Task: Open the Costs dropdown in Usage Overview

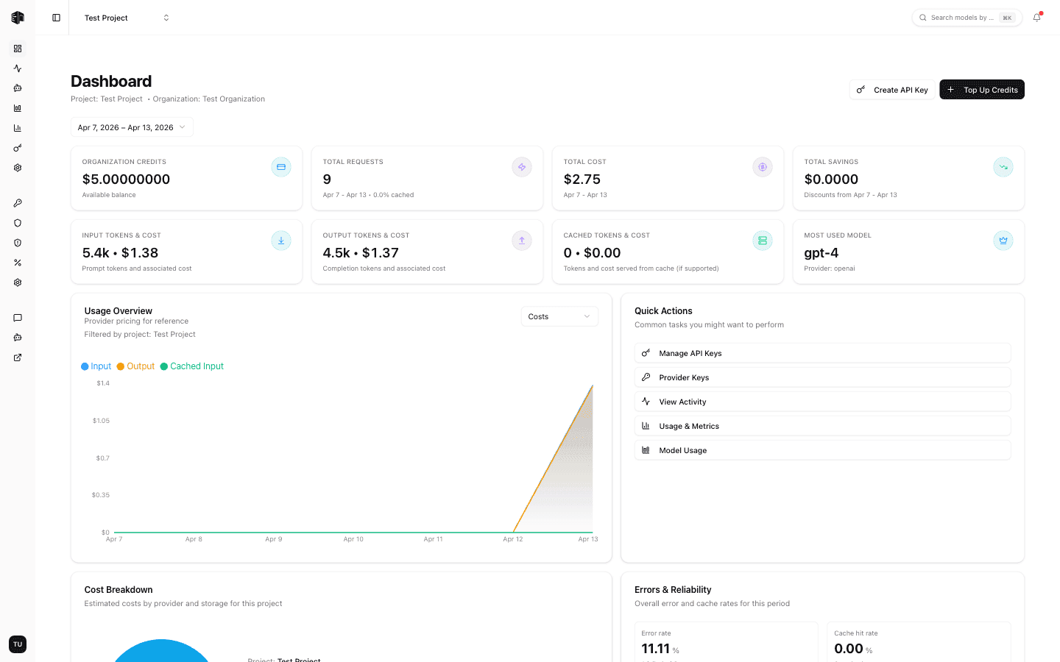Action: click(x=559, y=316)
